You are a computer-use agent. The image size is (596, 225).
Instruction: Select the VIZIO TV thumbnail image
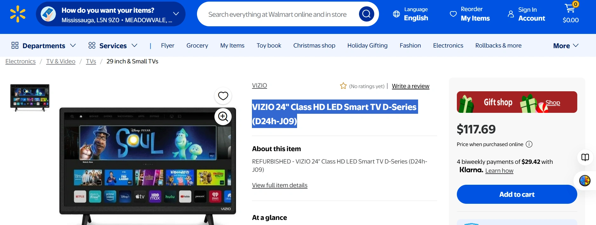pyautogui.click(x=30, y=98)
